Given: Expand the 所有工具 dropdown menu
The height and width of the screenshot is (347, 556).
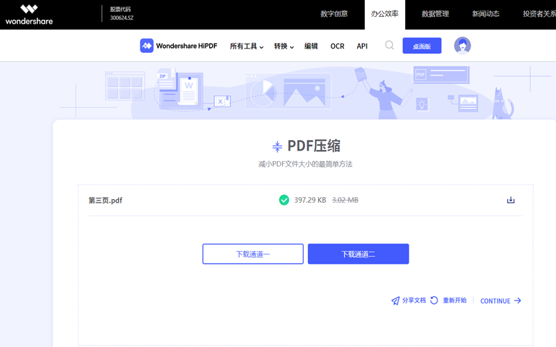Looking at the screenshot, I should 247,46.
